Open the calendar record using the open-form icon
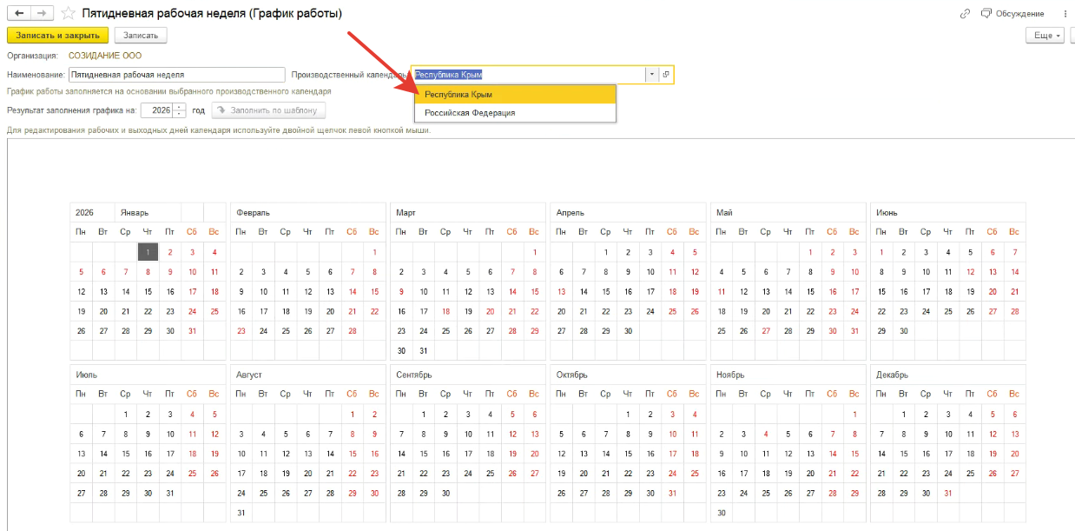 click(x=666, y=75)
